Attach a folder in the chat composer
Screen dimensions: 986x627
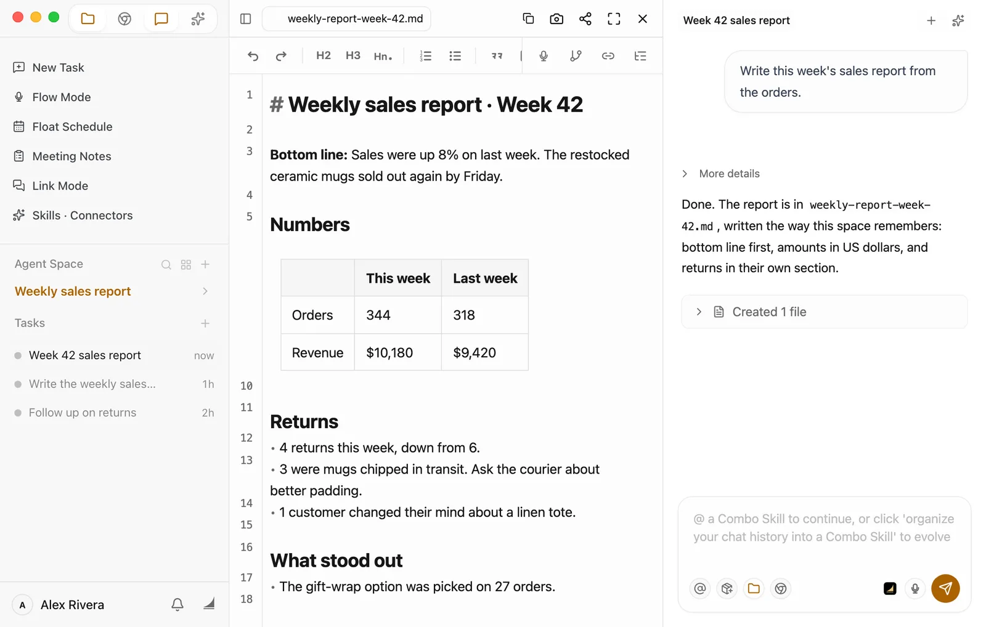click(754, 588)
